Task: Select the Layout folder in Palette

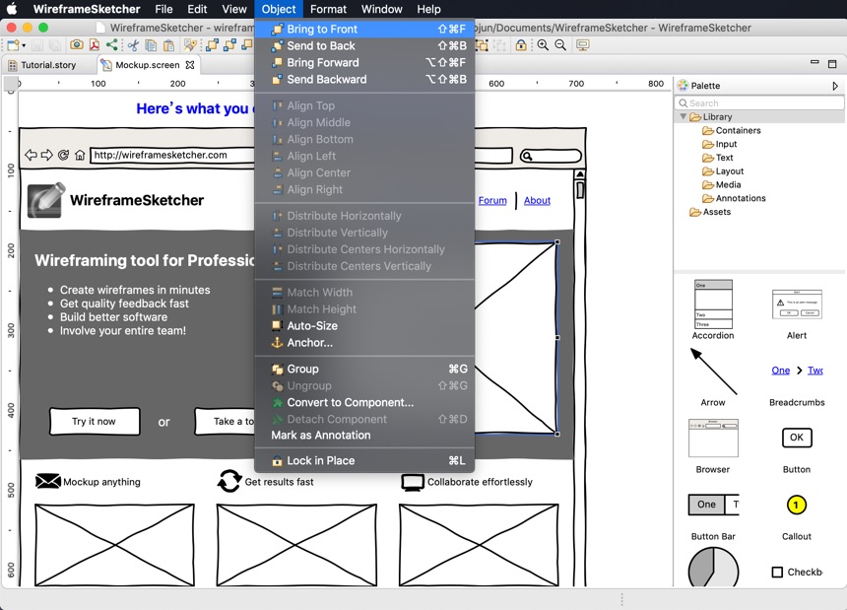Action: pos(723,171)
